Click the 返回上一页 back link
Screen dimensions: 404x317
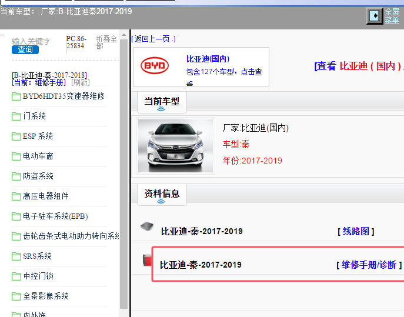click(153, 39)
